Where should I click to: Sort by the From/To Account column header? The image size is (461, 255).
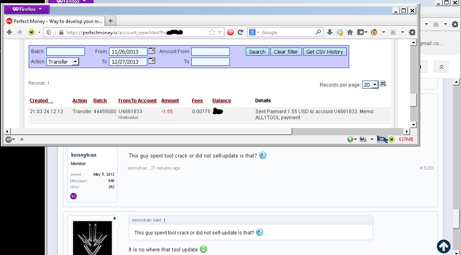(138, 101)
